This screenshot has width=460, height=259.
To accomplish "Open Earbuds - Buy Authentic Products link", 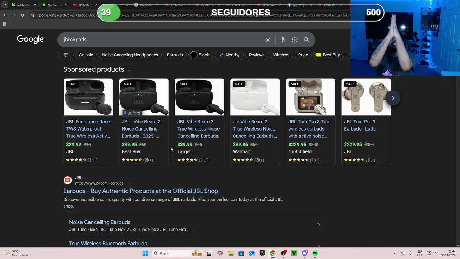I will (x=141, y=191).
